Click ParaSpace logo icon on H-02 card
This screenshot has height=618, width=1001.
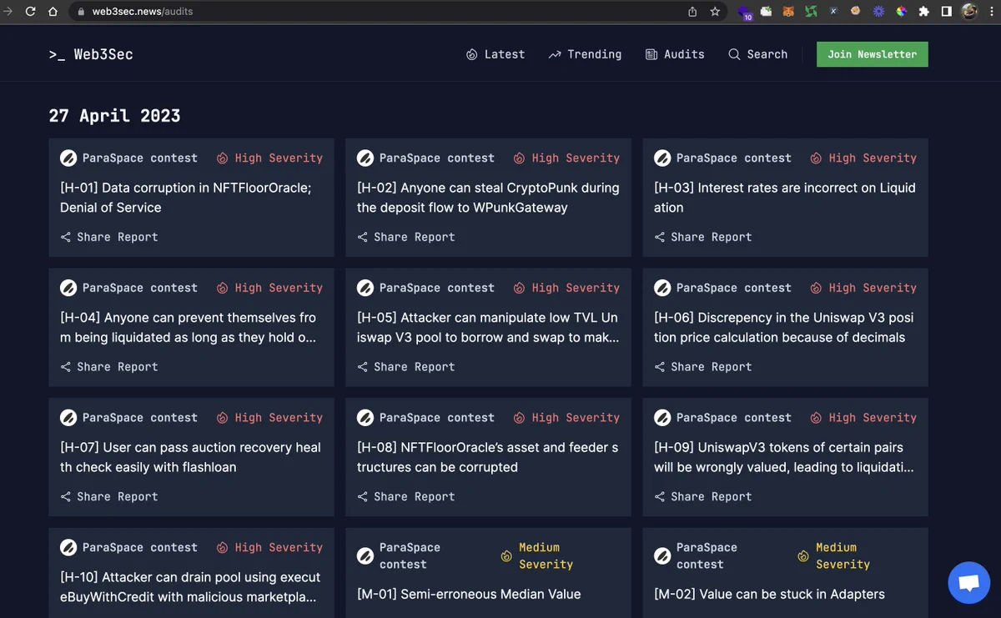365,158
